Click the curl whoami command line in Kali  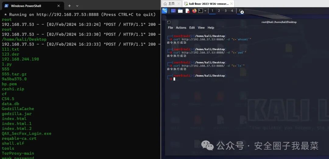(x=212, y=39)
